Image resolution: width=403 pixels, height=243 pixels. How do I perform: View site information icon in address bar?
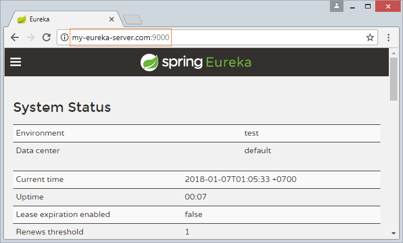pyautogui.click(x=64, y=37)
